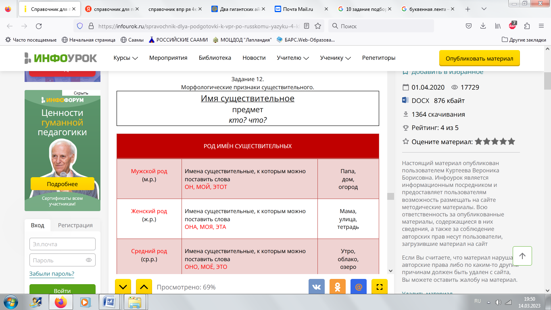551x310 pixels.
Task: Click the scroll-to-top arrow button
Action: click(522, 256)
